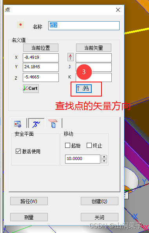
Task: Click the 创建(Q) button
Action: [x=100, y=201]
